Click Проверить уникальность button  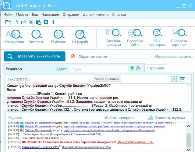tap(34, 56)
